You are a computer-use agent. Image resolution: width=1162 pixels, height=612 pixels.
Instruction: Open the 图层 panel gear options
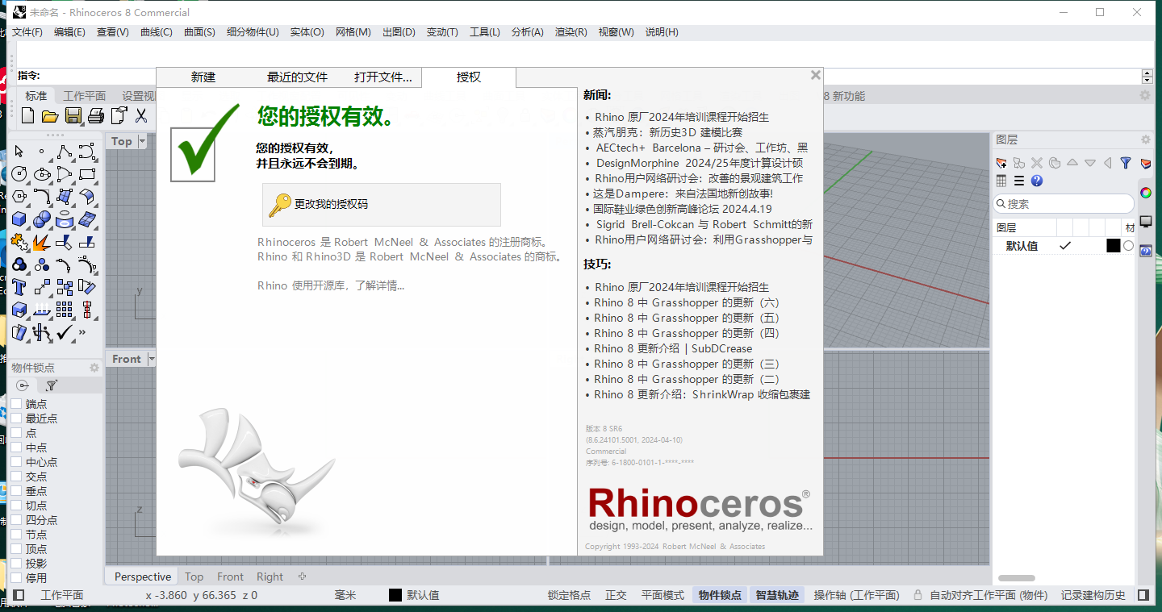1146,139
